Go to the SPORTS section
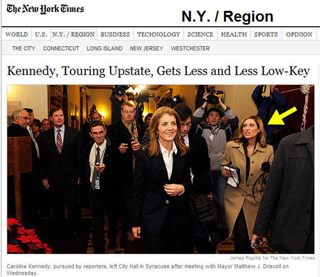 click(x=266, y=35)
